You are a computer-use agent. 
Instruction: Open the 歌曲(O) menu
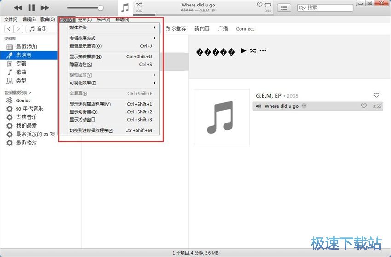tap(48, 19)
